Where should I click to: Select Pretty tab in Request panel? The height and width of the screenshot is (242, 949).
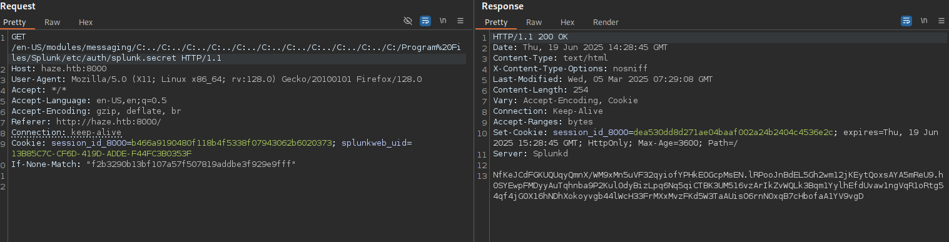coord(14,22)
